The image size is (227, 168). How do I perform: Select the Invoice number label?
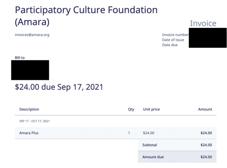pos(176,35)
